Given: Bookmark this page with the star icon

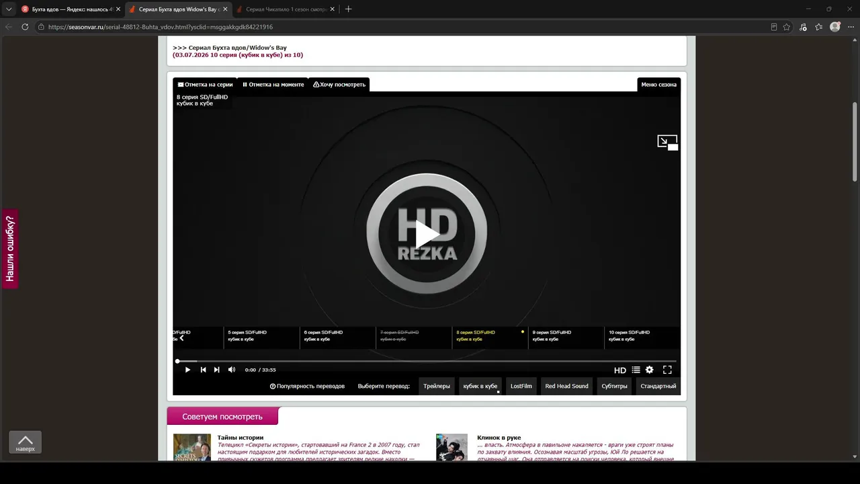Looking at the screenshot, I should tap(787, 27).
